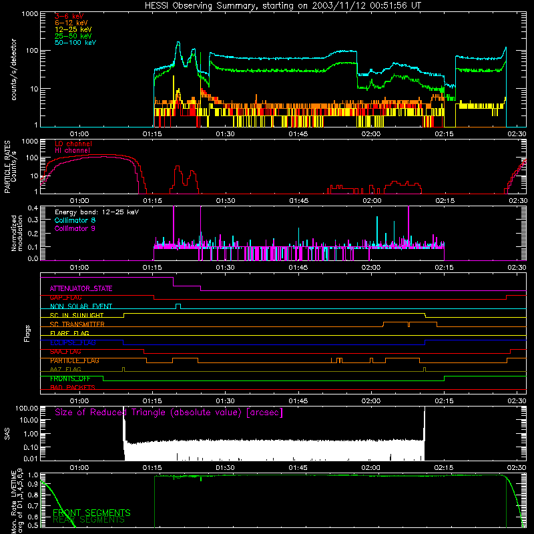The image size is (534, 534).
Task: Select the dim "REAR SEGMENTS" legend label
Action: click(89, 520)
